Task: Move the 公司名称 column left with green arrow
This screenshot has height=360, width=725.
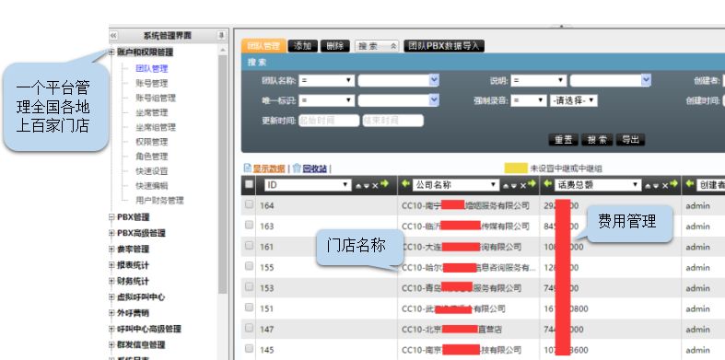Action: (x=405, y=184)
